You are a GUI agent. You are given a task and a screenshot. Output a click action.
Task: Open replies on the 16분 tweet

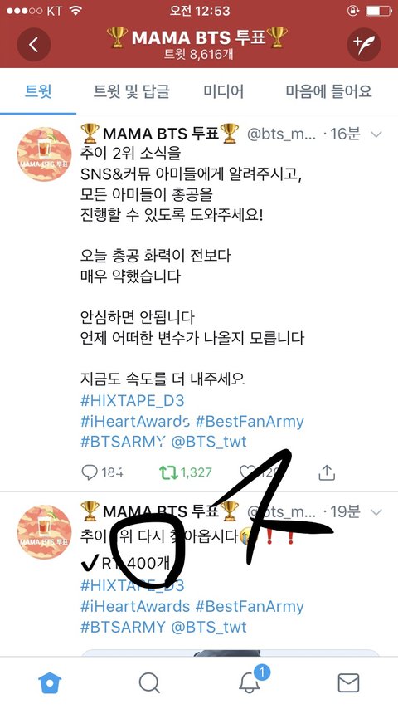click(102, 472)
